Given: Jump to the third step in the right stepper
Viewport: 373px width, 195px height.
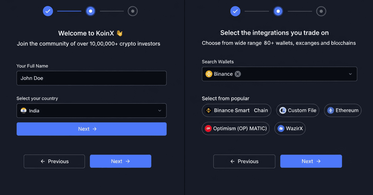Looking at the screenshot, I should 321,11.
